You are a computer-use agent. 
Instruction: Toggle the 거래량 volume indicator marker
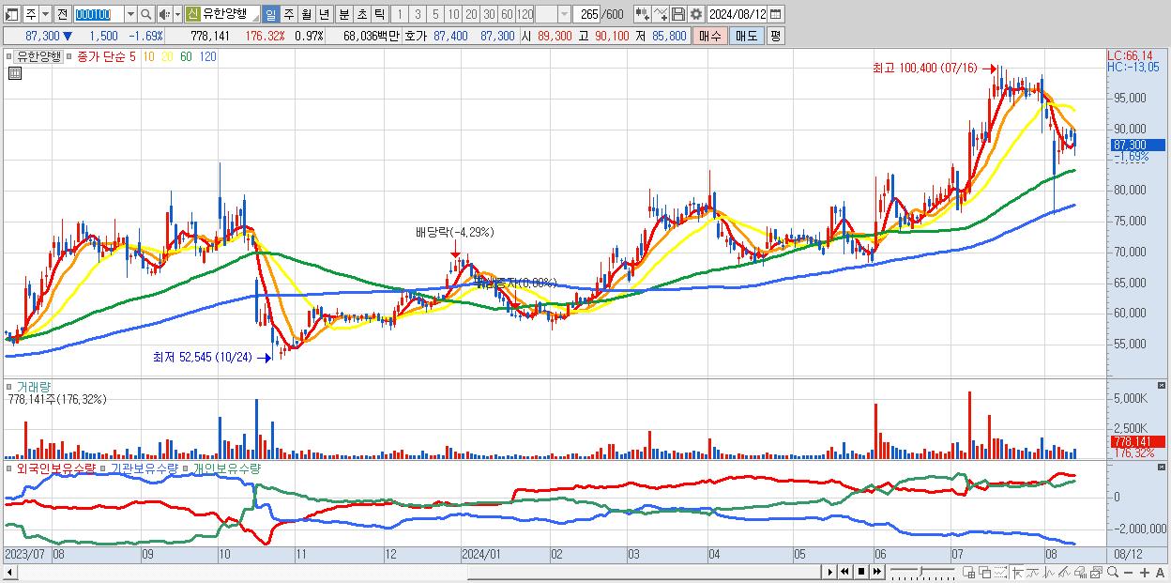pos(10,386)
